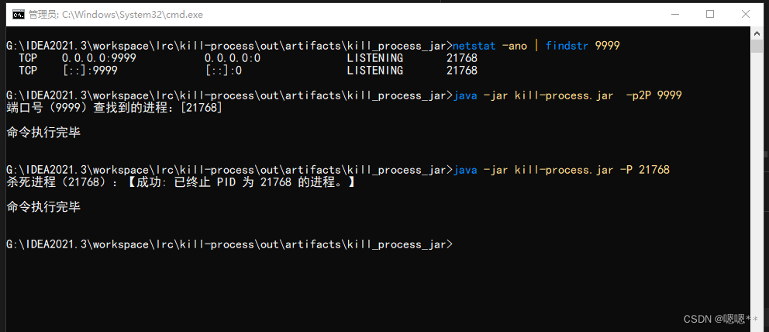Image resolution: width=769 pixels, height=332 pixels.
Task: Click LISTENING in the 0.0.0.0:9999 row
Action: point(374,58)
